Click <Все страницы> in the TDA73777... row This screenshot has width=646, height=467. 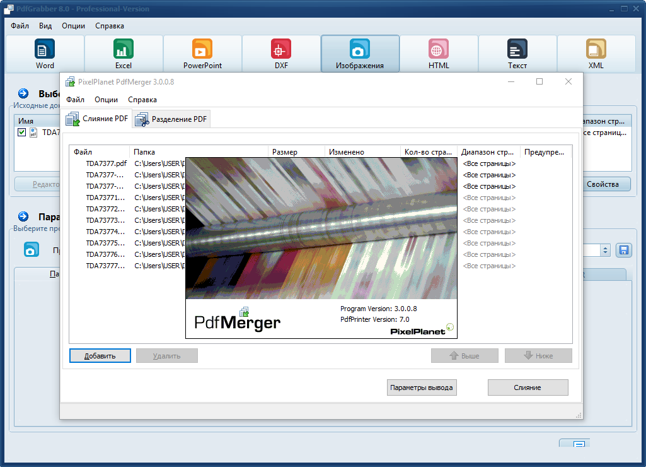click(489, 266)
